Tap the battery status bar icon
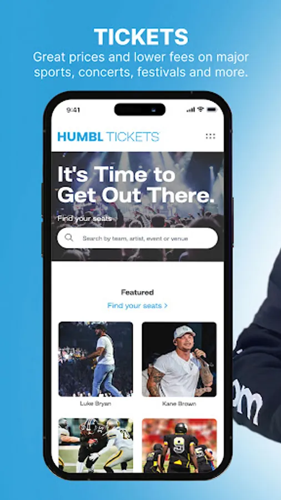 (x=212, y=109)
